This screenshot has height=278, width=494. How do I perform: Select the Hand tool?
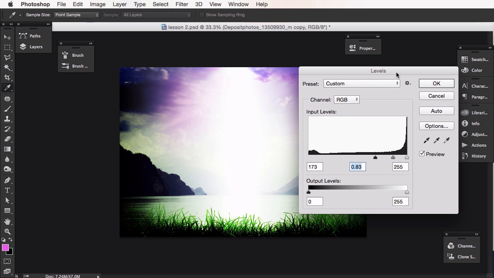point(7,222)
